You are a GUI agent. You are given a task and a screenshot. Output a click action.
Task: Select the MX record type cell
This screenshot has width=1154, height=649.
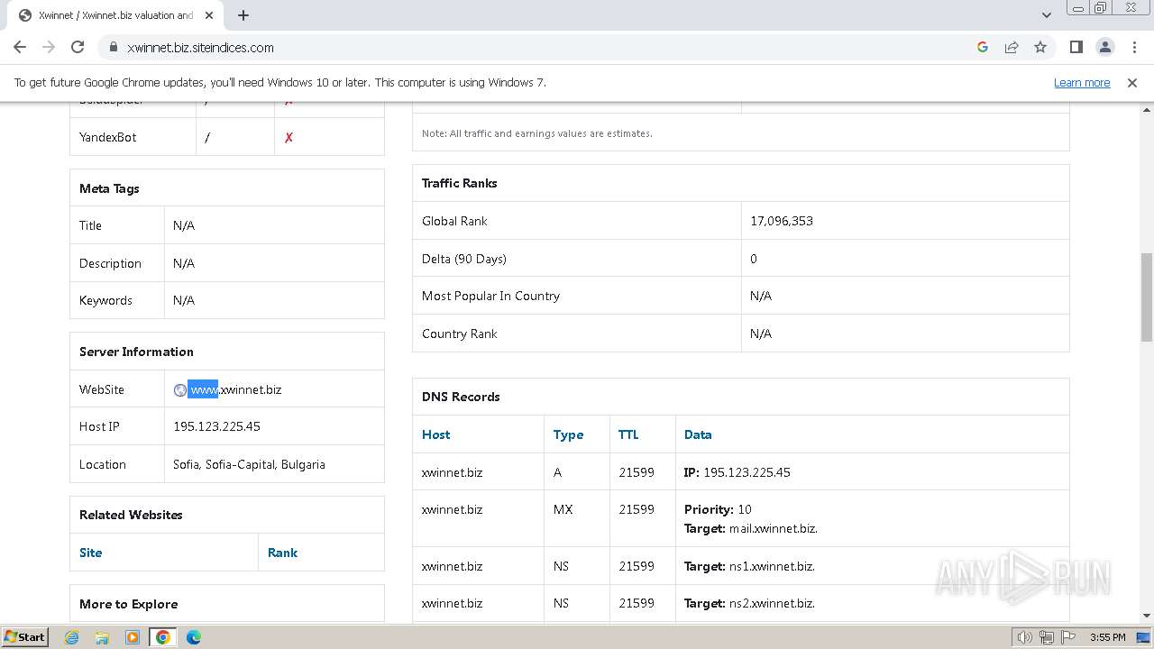click(563, 509)
